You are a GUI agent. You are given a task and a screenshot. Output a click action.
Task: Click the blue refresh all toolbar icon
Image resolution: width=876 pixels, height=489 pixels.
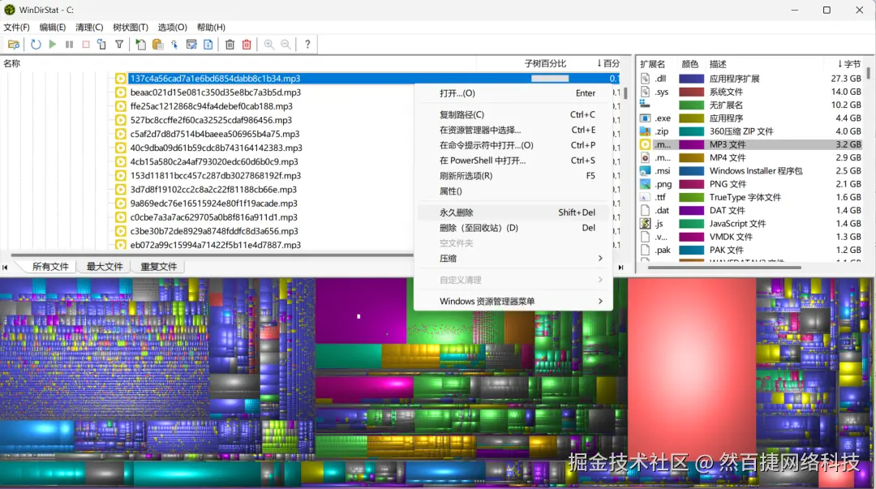pos(36,44)
